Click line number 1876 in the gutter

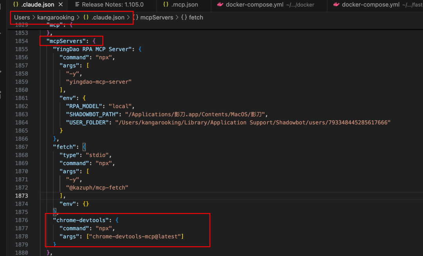pyautogui.click(x=22, y=220)
